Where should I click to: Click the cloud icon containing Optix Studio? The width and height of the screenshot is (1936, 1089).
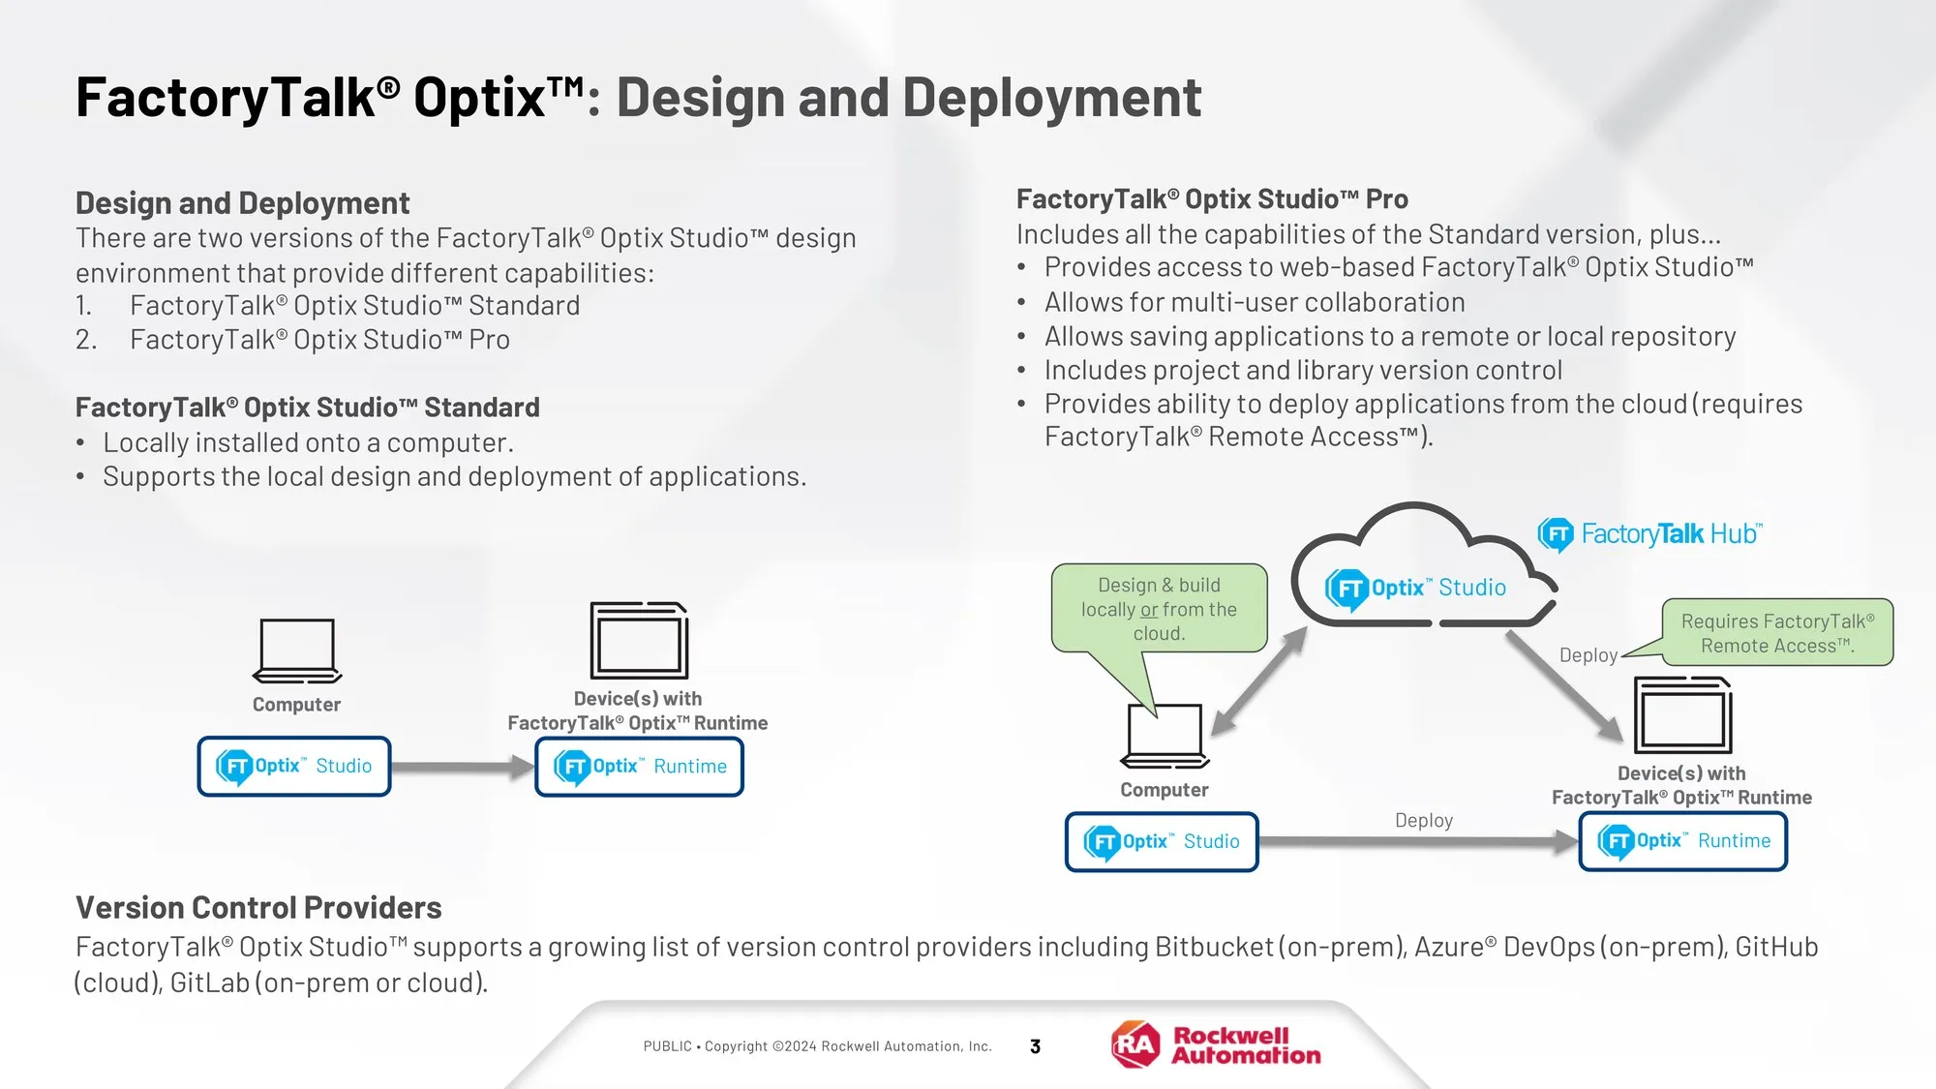coord(1424,566)
